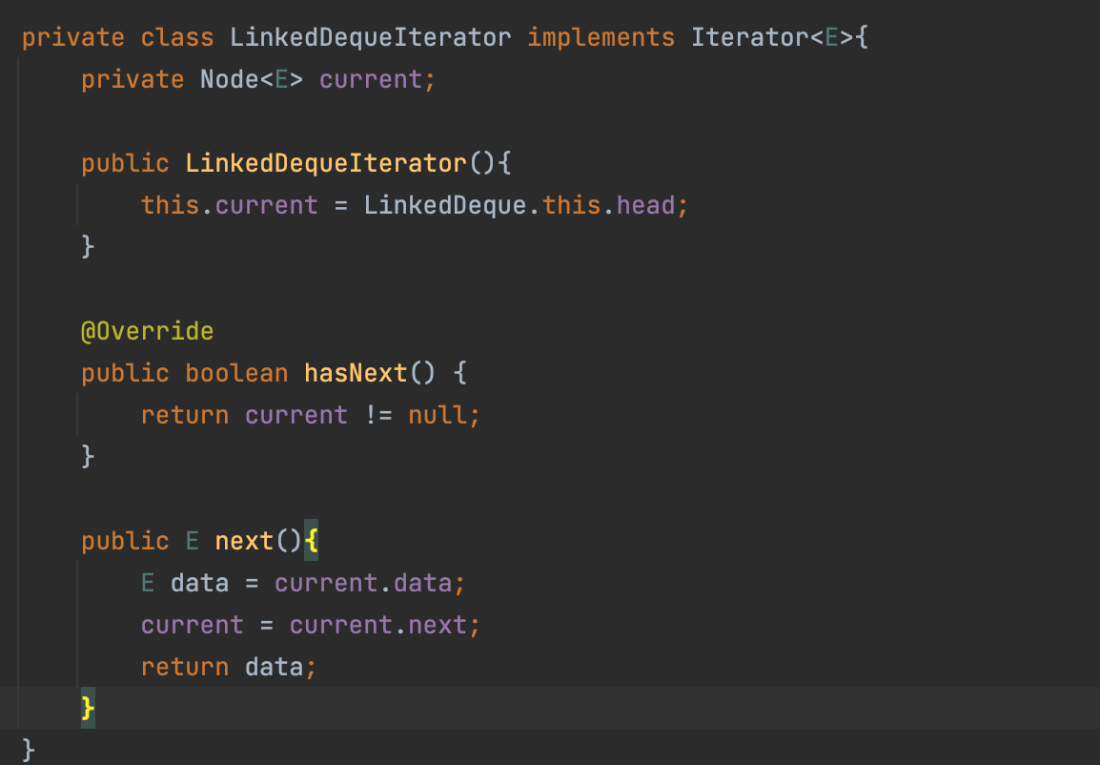The image size is (1100, 765).
Task: Click the 'class' keyword
Action: click(x=176, y=37)
